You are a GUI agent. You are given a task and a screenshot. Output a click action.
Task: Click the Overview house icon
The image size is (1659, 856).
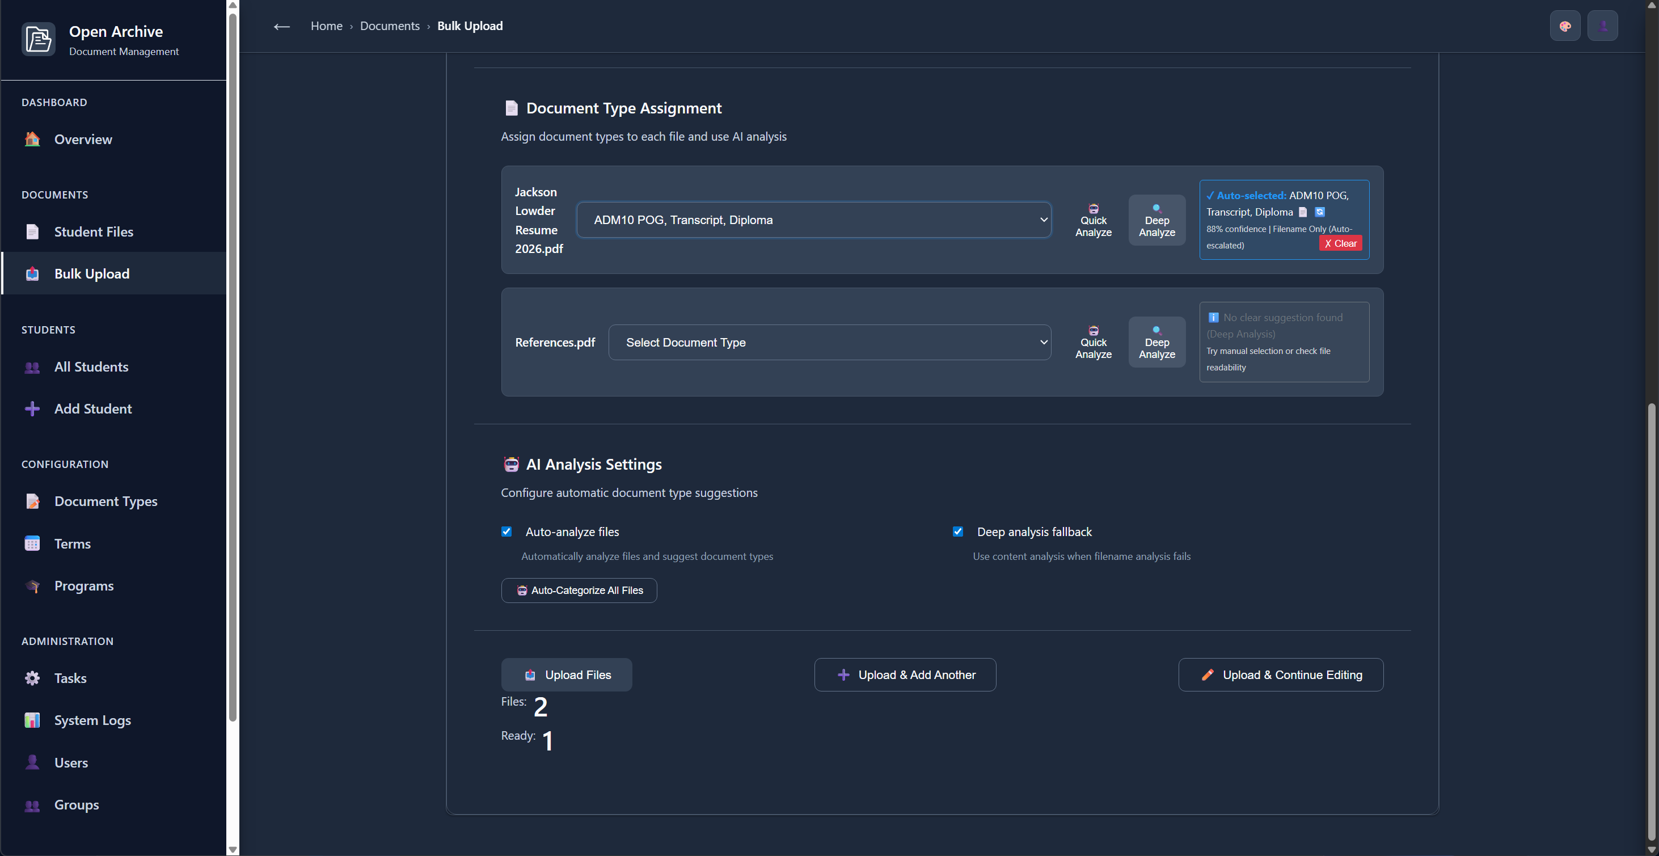click(32, 139)
